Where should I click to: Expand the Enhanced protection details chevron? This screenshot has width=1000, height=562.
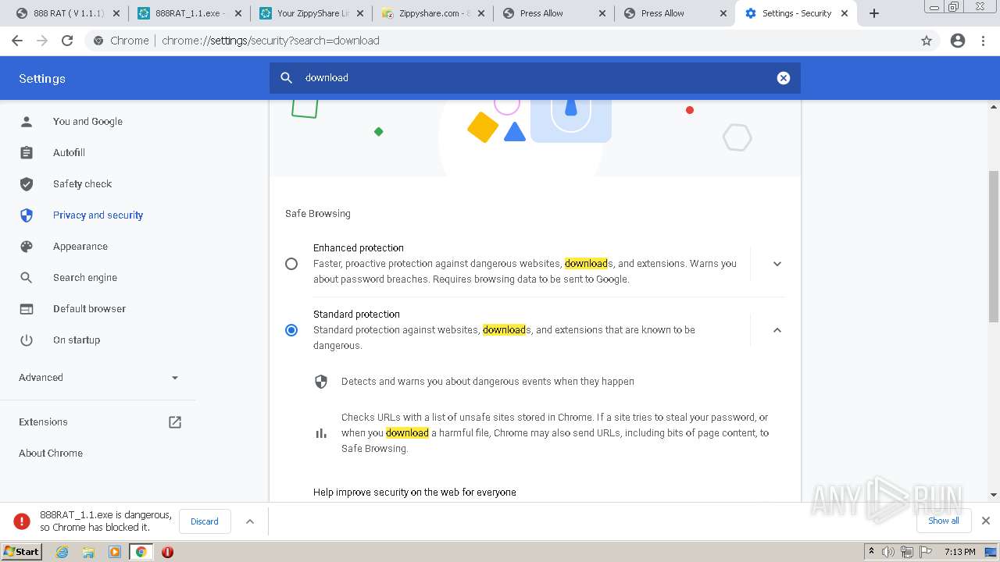[777, 264]
